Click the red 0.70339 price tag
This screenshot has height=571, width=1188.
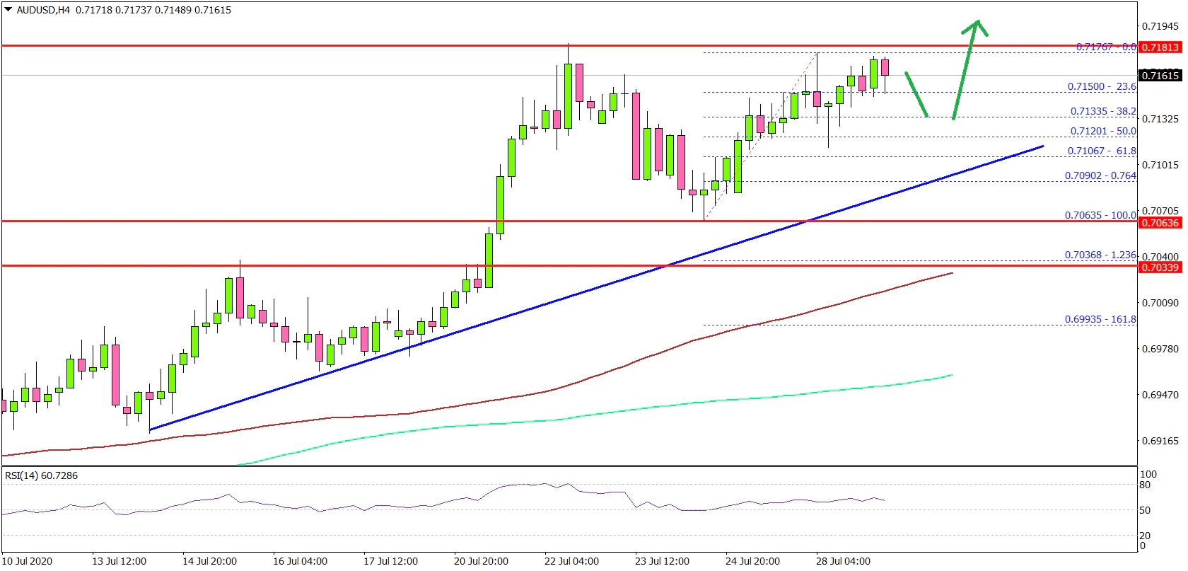[x=1160, y=267]
